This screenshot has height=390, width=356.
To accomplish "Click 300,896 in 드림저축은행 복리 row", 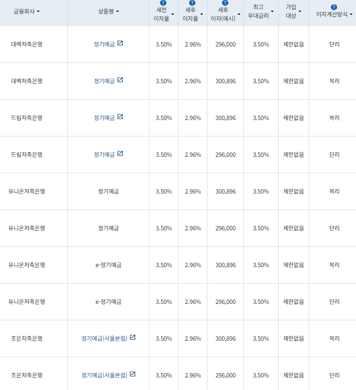I will (225, 118).
